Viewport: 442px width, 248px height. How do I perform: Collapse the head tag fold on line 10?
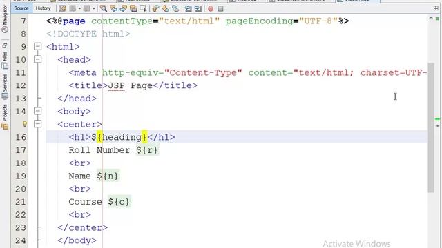click(x=37, y=59)
